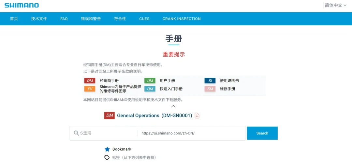352x164 pixels.
Task: Click 以下是对网站上所展示条款的说明 sentence
Action: pos(113,72)
